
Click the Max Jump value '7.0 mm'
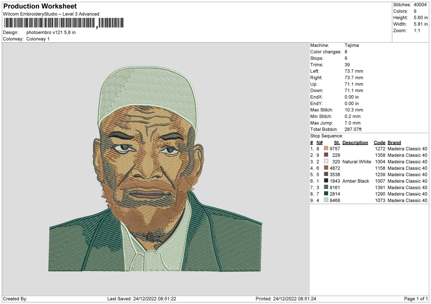tap(353, 123)
